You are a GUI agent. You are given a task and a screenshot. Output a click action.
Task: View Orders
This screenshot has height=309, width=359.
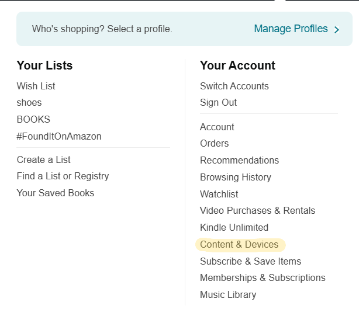215,143
